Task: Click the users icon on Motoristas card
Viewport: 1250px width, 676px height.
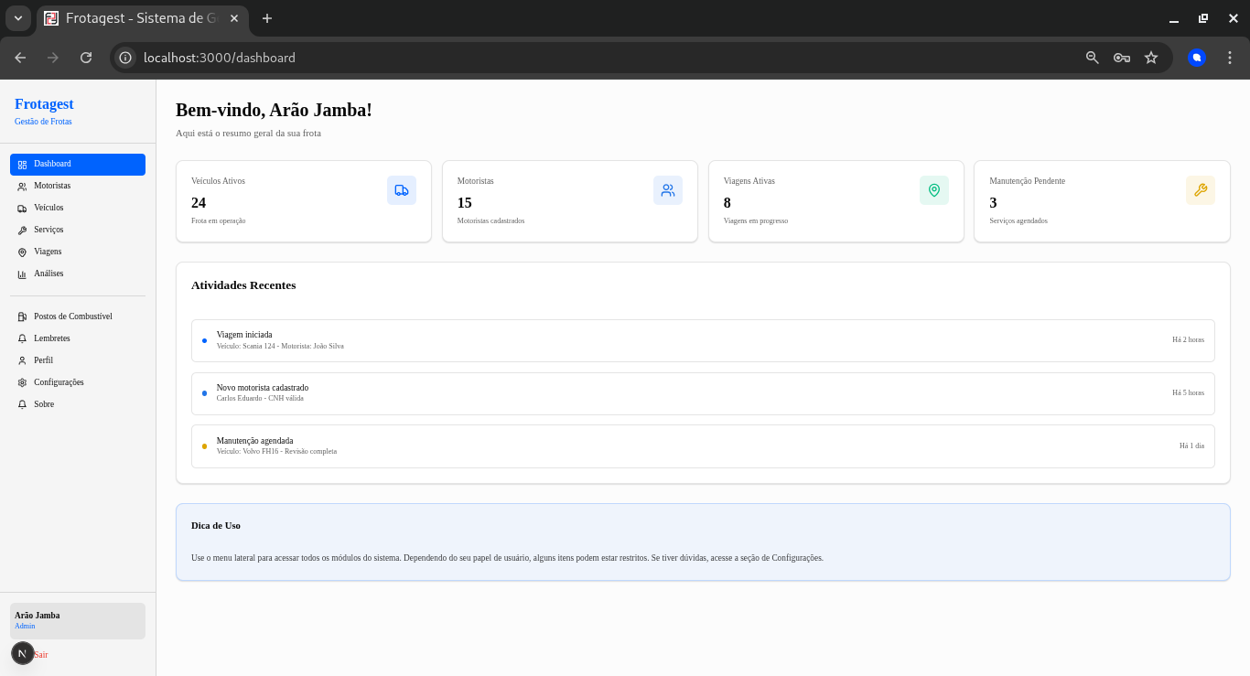Action: click(668, 190)
